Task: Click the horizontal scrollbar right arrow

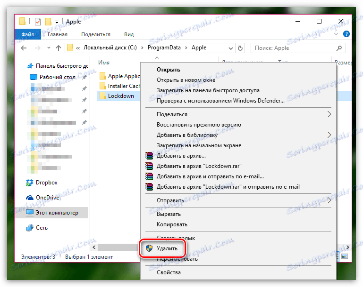Action: click(347, 247)
